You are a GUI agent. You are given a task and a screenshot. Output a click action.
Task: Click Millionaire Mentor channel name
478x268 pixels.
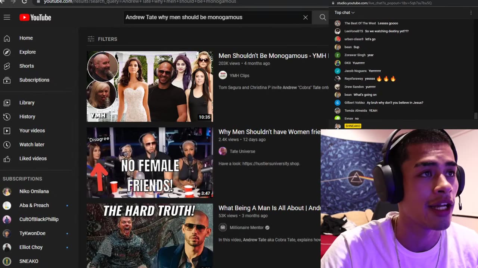(246, 227)
